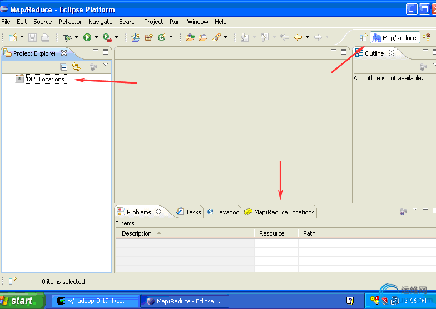Click the Open Type toolbar icon
Viewport: 436px width, 309px height.
pos(190,37)
